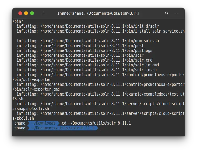Click the wrapped text s/snapshotscli.sh
197x152 pixels.
pyautogui.click(x=31, y=108)
